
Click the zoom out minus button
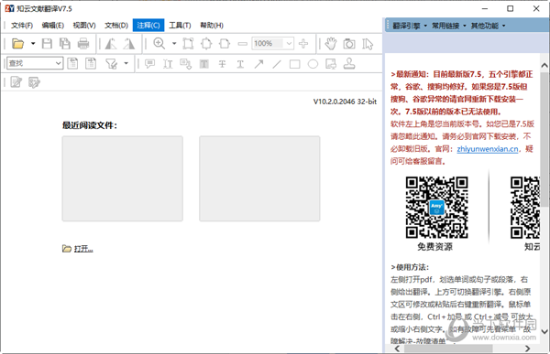coord(242,44)
